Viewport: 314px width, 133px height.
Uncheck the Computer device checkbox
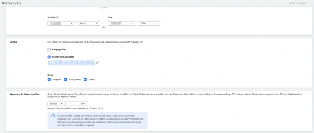tap(49, 79)
